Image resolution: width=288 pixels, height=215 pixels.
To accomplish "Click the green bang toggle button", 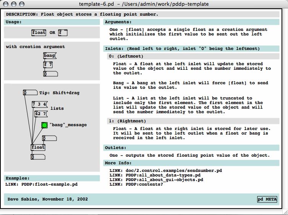I will click(x=44, y=125).
